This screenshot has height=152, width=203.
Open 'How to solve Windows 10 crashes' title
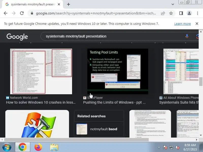tap(41, 102)
